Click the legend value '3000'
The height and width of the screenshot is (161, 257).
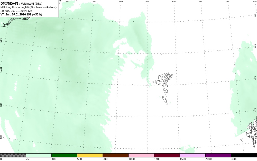pyautogui.click(x=234, y=159)
